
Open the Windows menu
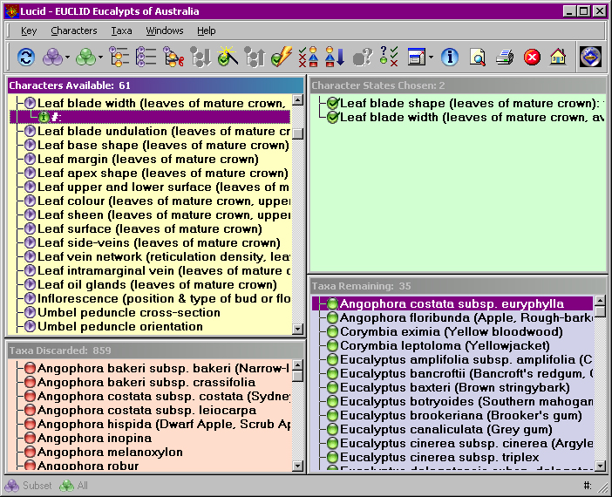(165, 31)
